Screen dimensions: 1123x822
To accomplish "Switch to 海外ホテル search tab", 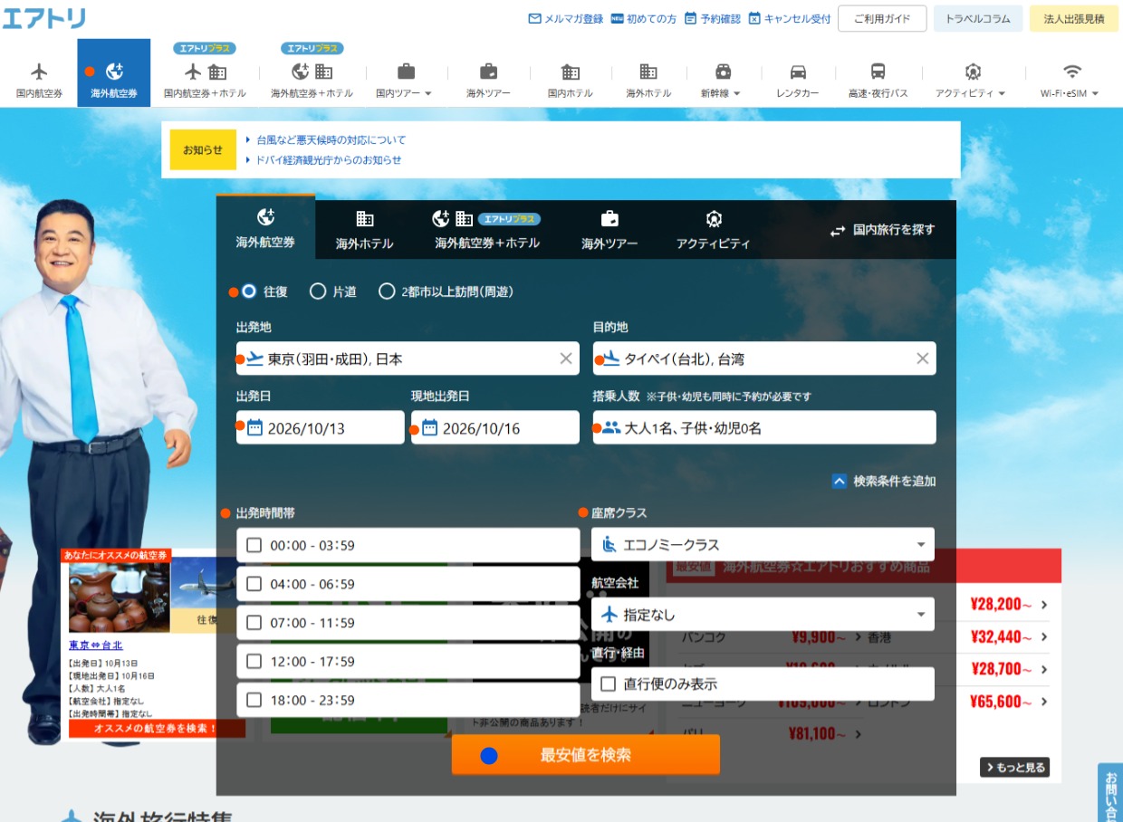I will pyautogui.click(x=364, y=229).
